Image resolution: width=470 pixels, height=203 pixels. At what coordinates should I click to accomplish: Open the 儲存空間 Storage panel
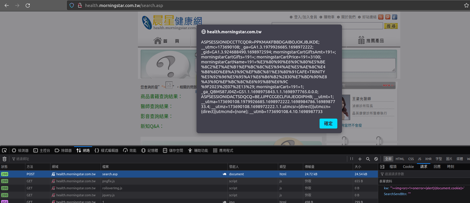pos(173,150)
